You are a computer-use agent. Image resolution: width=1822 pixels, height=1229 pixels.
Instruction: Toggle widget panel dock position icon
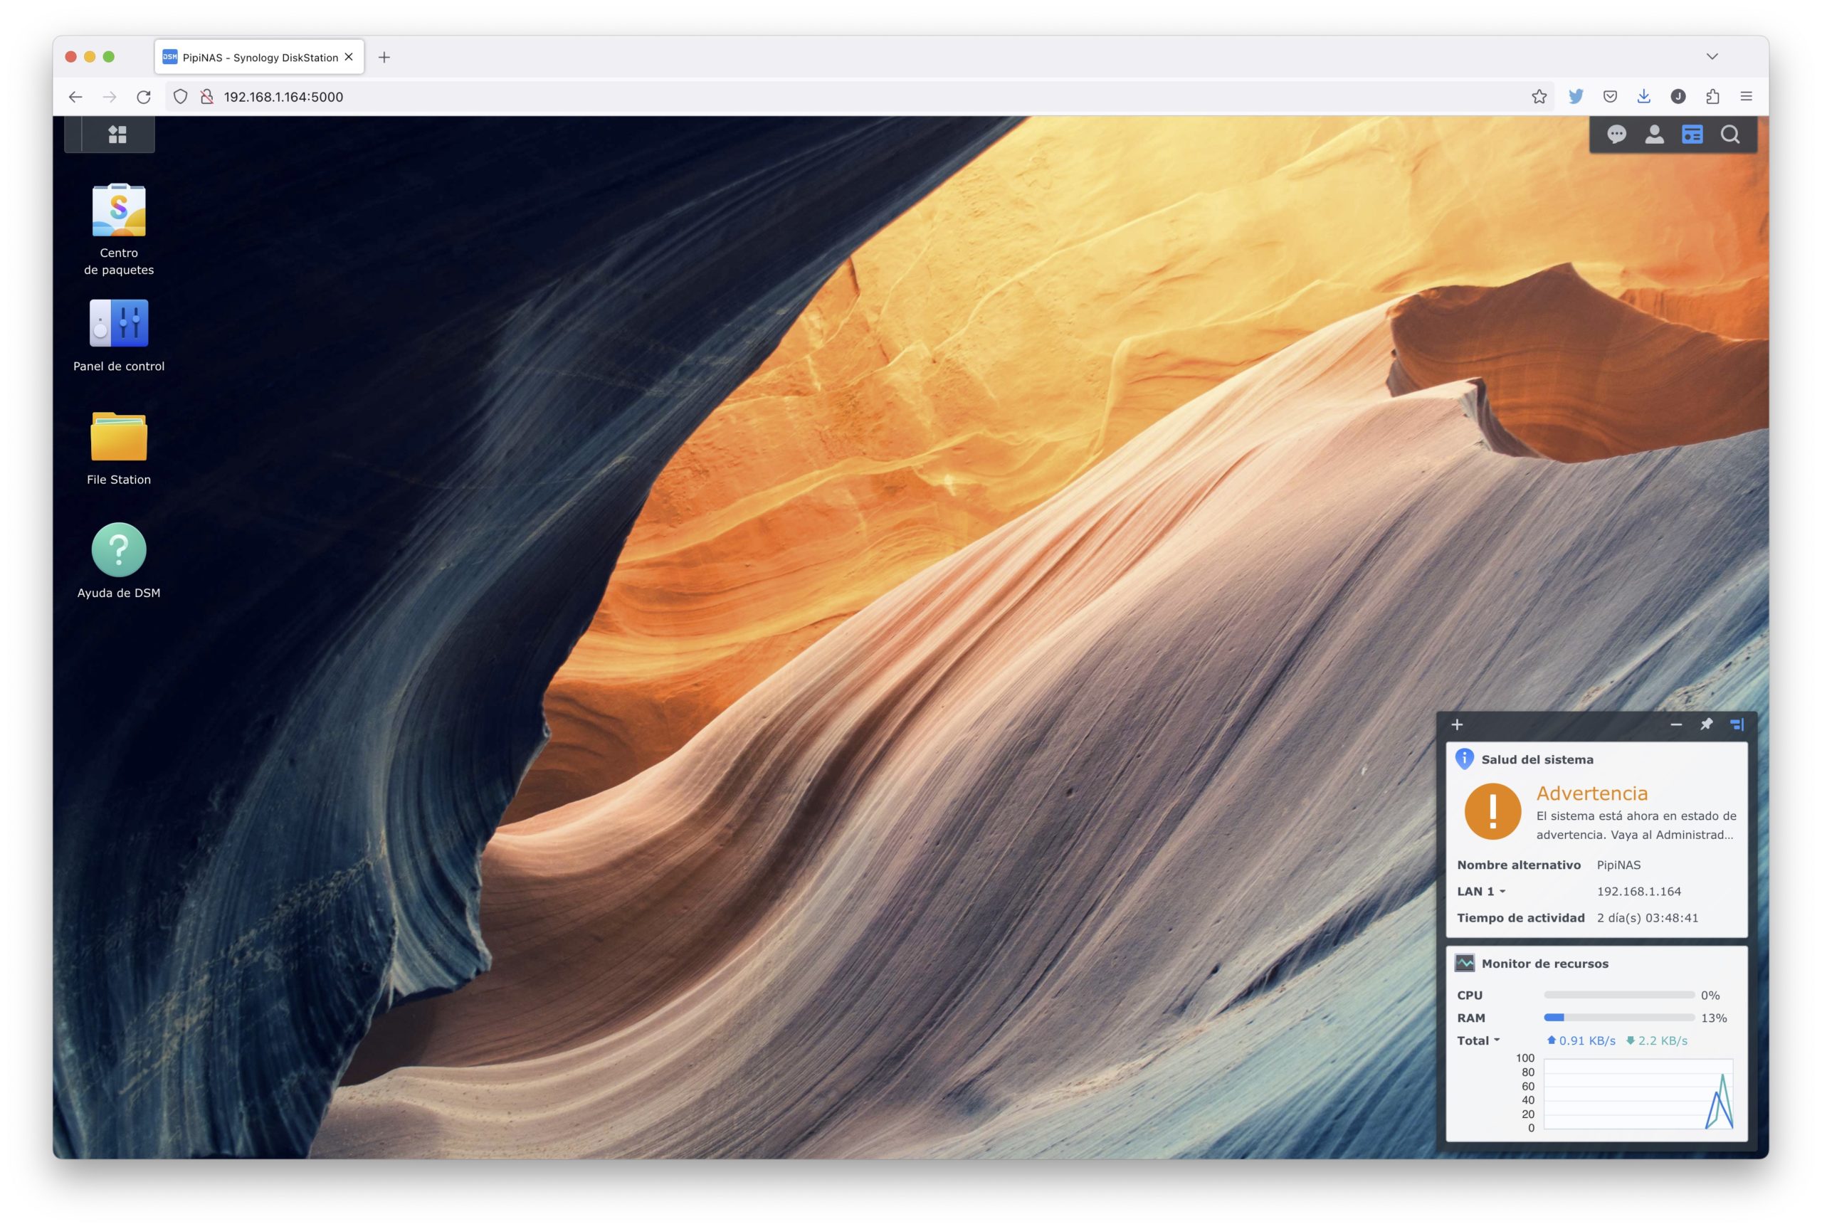1737,724
